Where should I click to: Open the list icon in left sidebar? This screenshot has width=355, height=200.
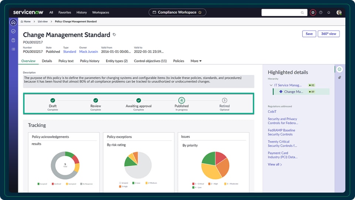pyautogui.click(x=13, y=49)
